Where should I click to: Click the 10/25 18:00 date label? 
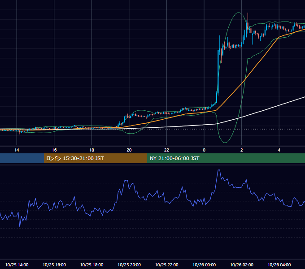tap(91, 265)
